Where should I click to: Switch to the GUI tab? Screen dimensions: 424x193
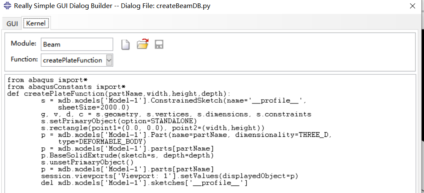[12, 24]
